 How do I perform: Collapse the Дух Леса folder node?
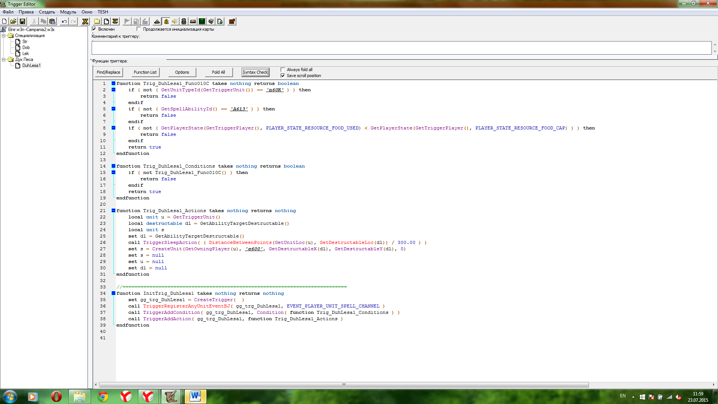[x=4, y=59]
